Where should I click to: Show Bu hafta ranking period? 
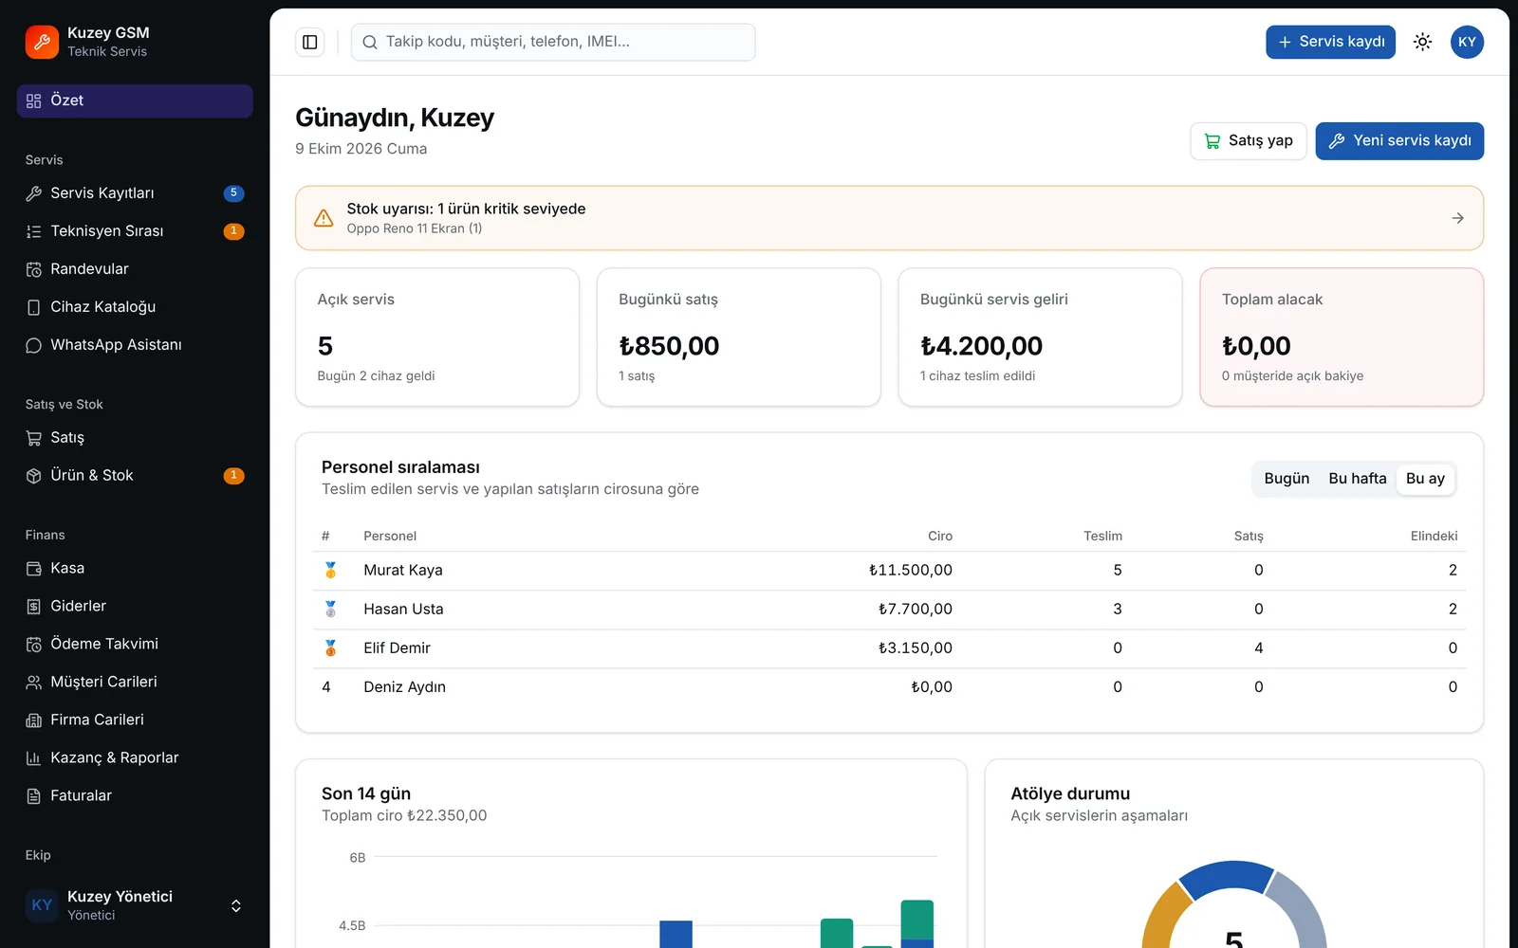pos(1357,479)
